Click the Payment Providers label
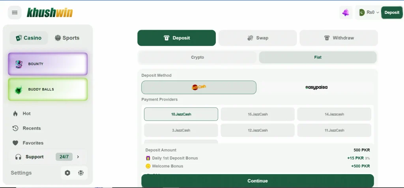 coord(159,99)
